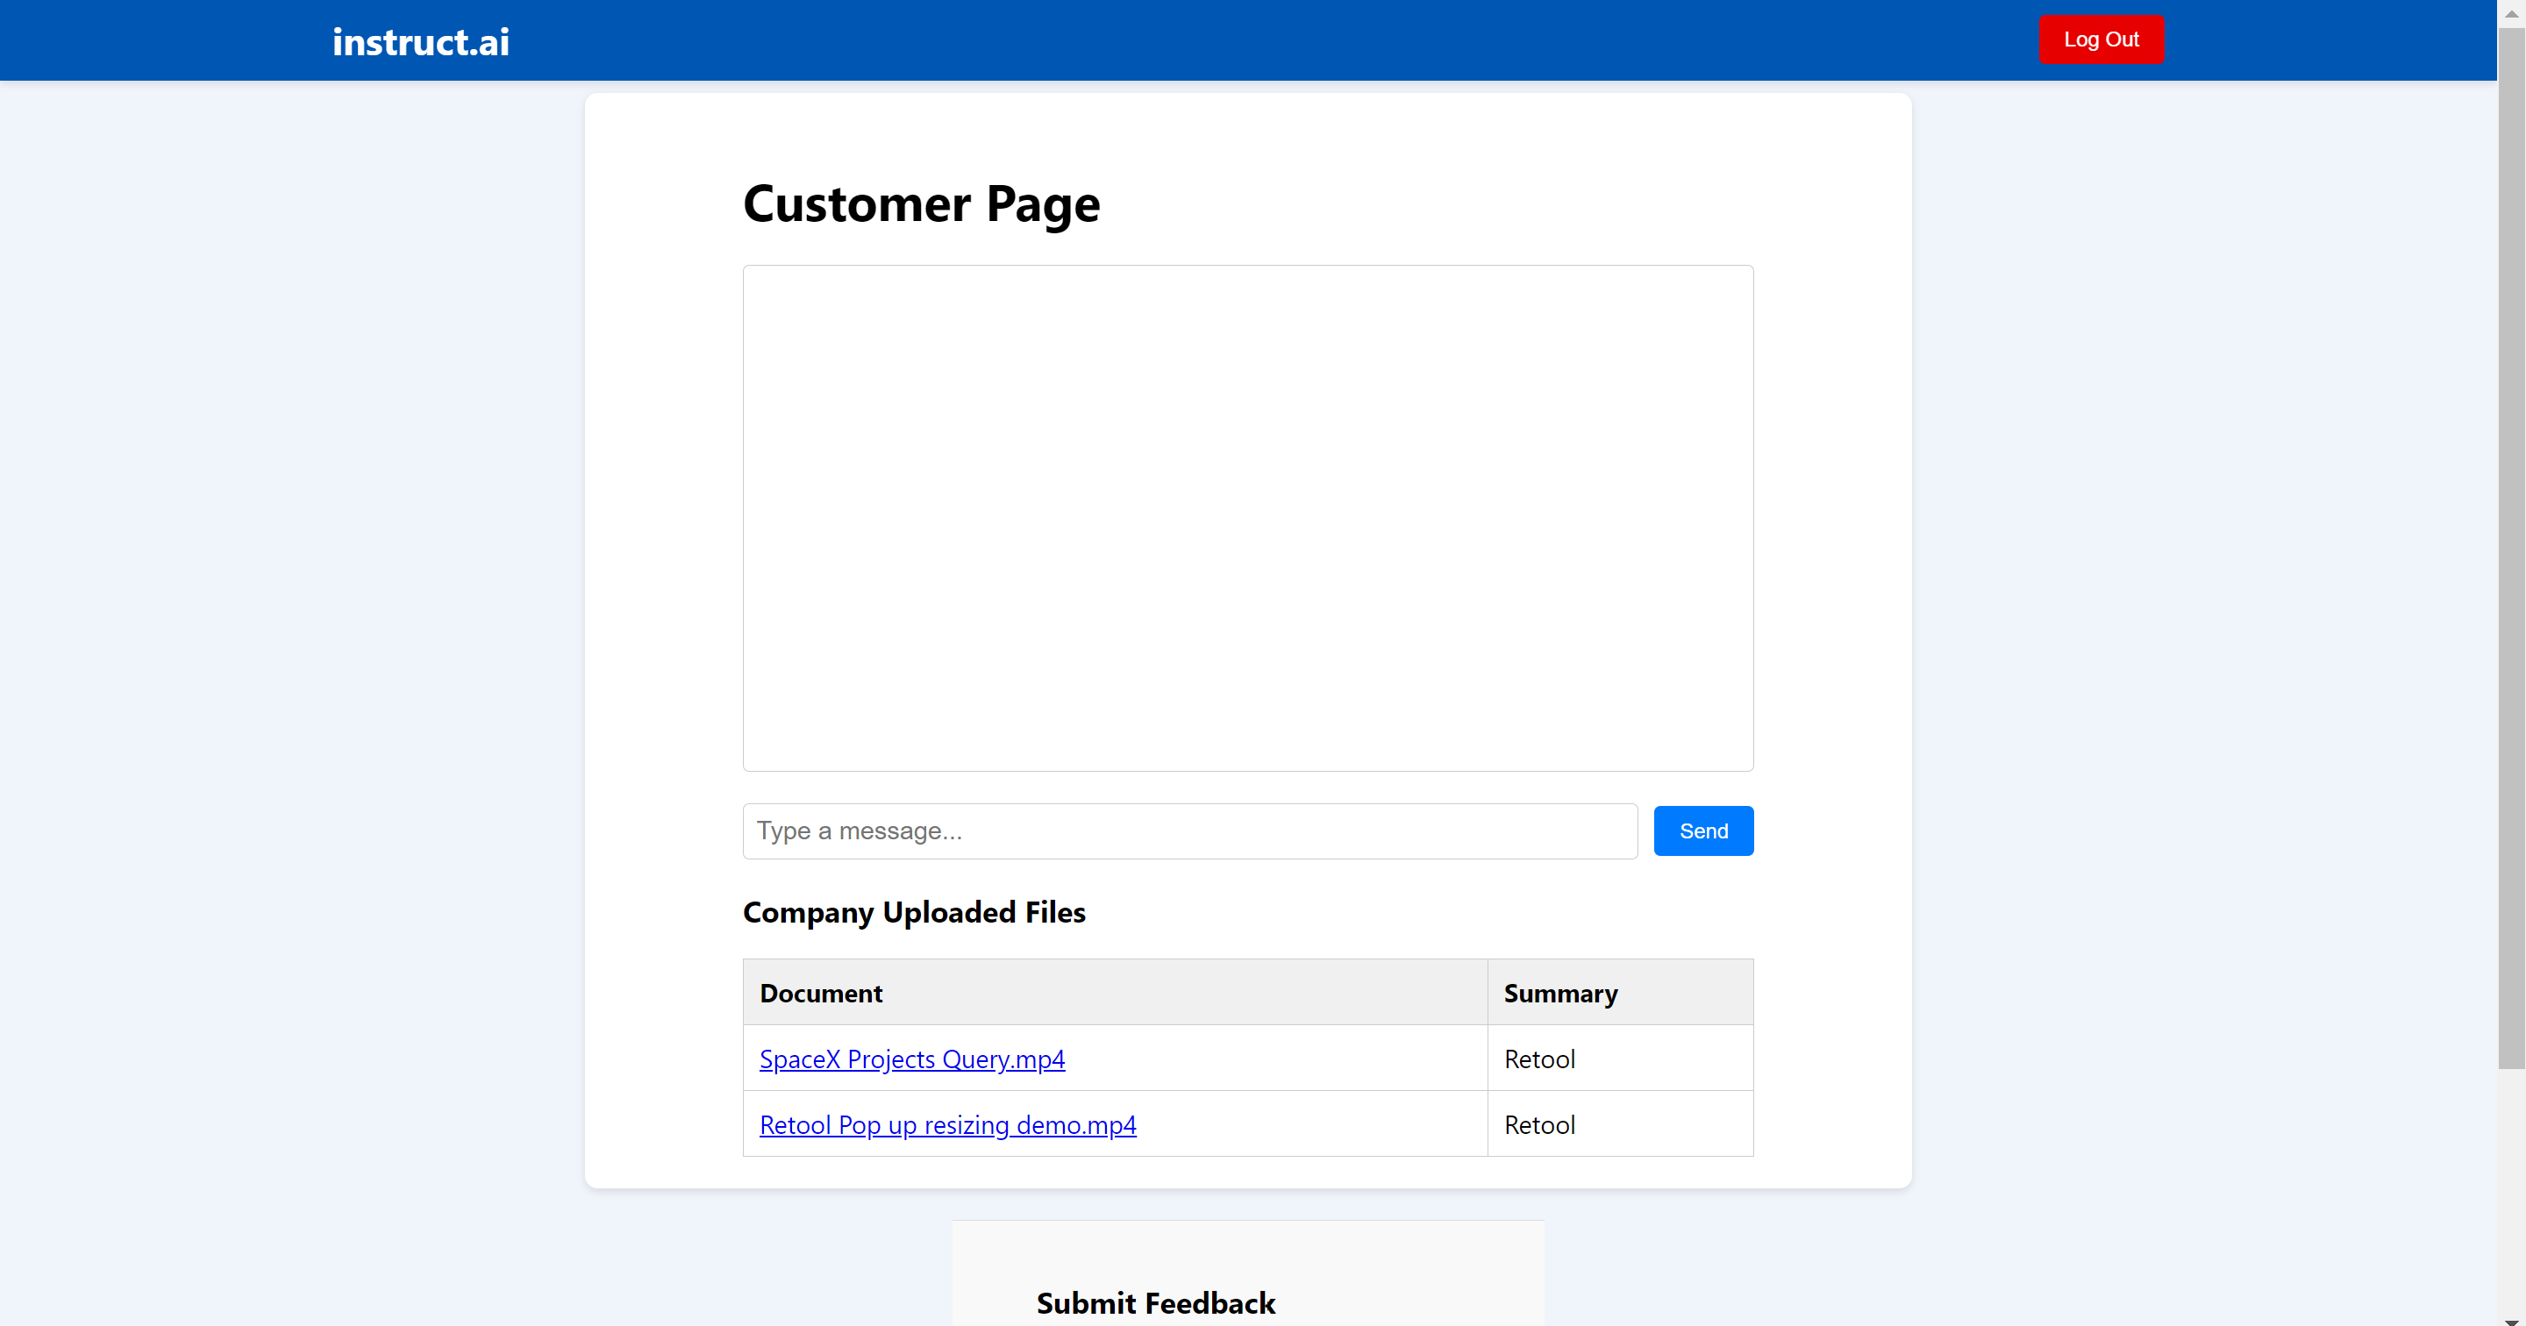
Task: Select Retool summary cell in resizing demo row
Action: click(x=1539, y=1125)
